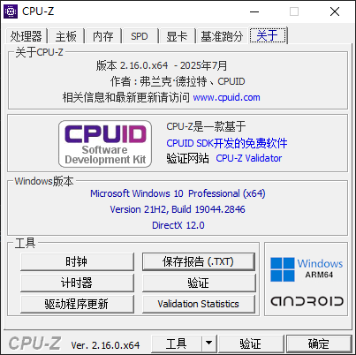Click the 时钟 button
356x355 pixels.
coord(77,261)
